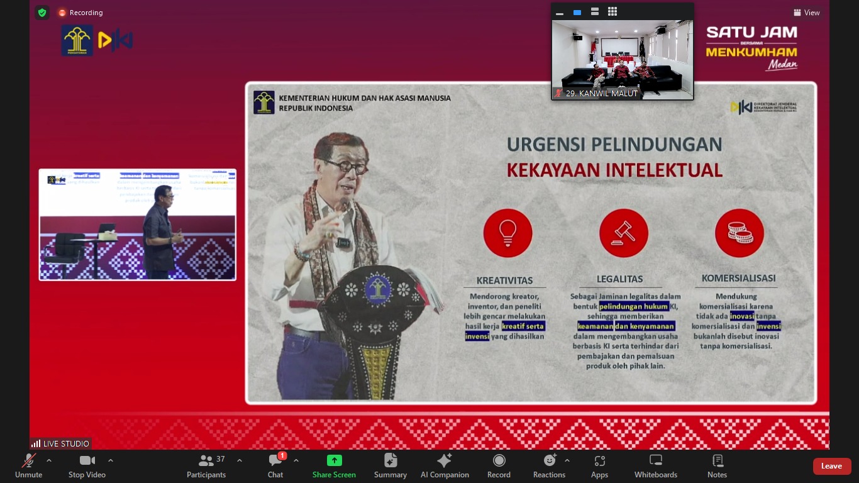Open the Participants panel

tap(206, 466)
